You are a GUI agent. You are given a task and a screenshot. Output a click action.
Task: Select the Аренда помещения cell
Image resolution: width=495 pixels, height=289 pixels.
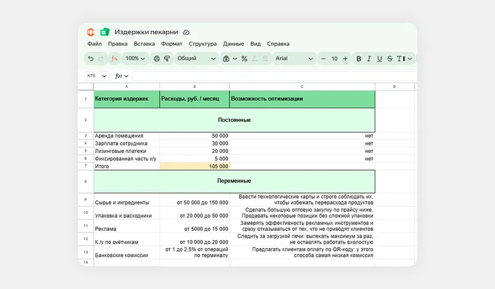127,136
